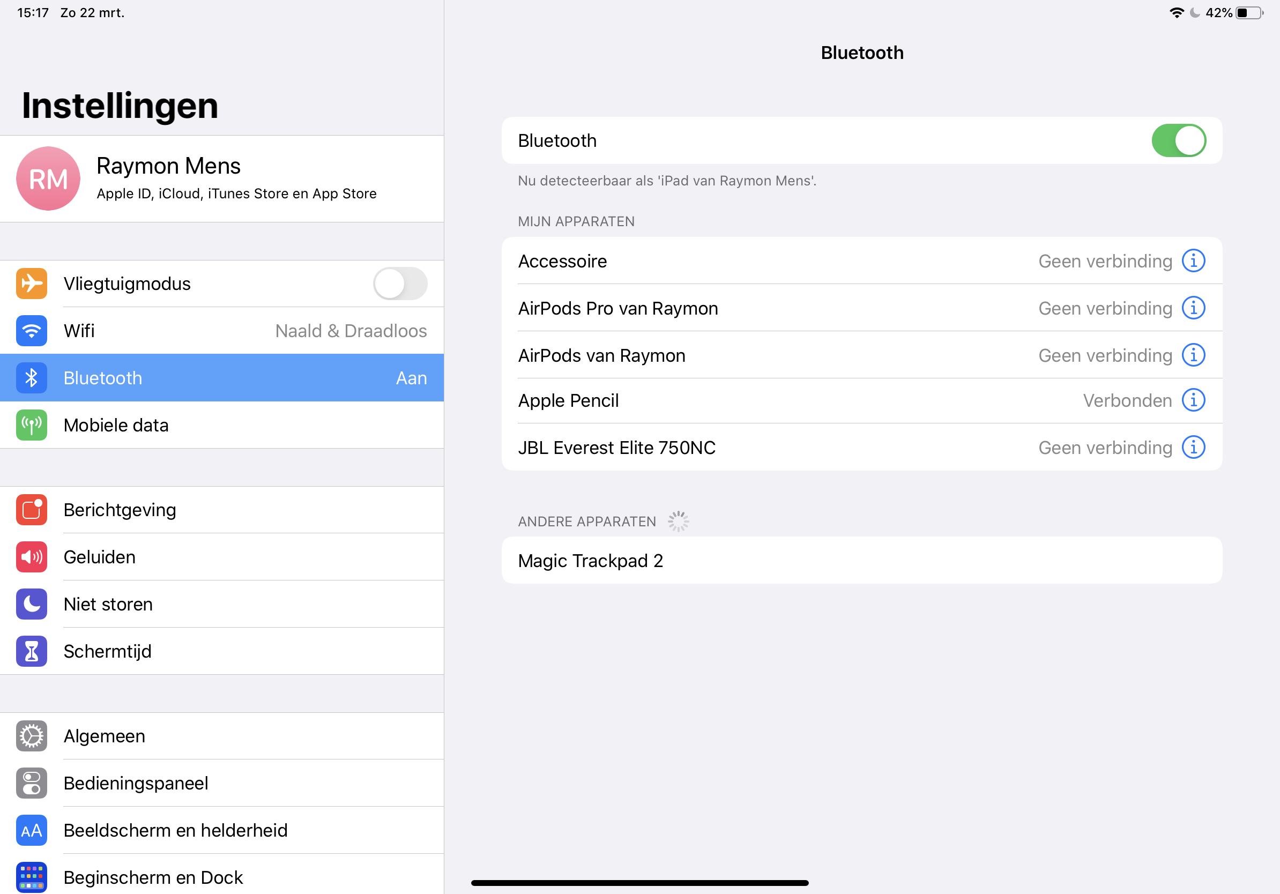The height and width of the screenshot is (894, 1280).
Task: Click the gear icon for Algemeen
Action: [32, 736]
